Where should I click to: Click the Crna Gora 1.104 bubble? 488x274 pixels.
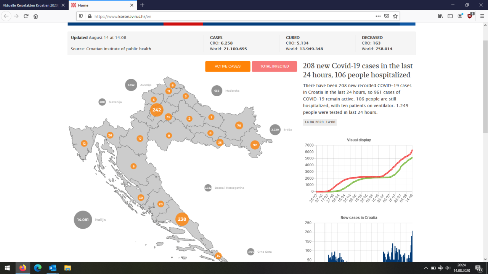point(250,252)
